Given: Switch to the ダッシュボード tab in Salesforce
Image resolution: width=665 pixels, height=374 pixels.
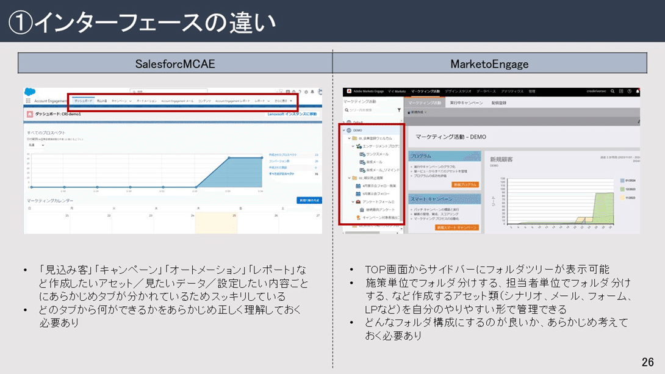Looking at the screenshot, I should click(84, 101).
